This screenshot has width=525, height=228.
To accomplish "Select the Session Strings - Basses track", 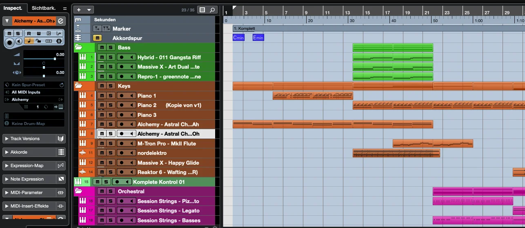I will click(x=169, y=220).
